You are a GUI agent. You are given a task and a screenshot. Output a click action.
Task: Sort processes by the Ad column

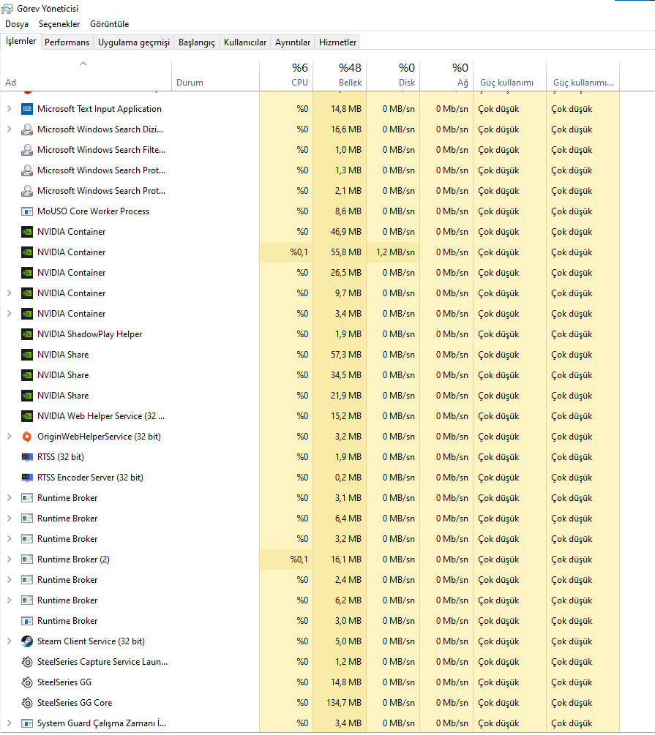pyautogui.click(x=86, y=75)
